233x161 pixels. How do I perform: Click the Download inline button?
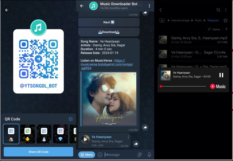tap(109, 32)
